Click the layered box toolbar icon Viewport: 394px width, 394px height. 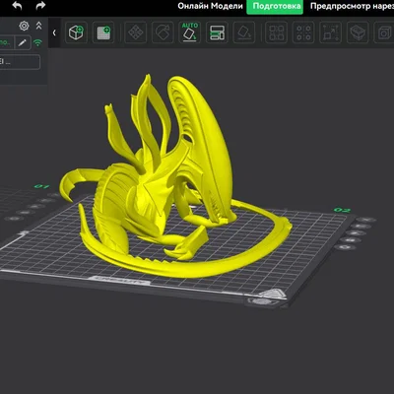(x=358, y=33)
